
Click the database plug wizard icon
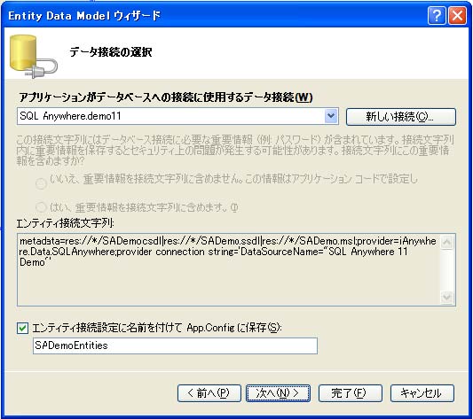tap(33, 57)
